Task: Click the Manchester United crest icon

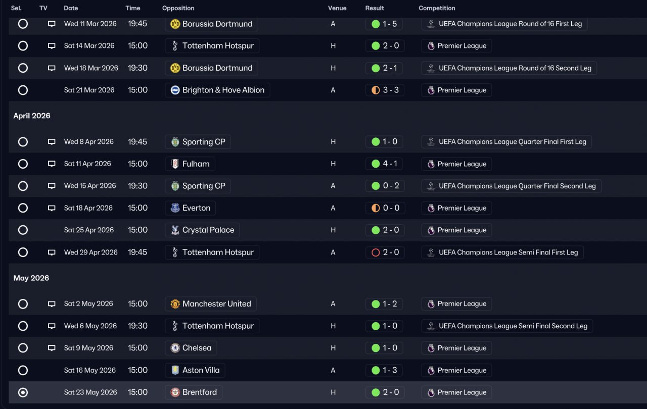Action: click(175, 304)
